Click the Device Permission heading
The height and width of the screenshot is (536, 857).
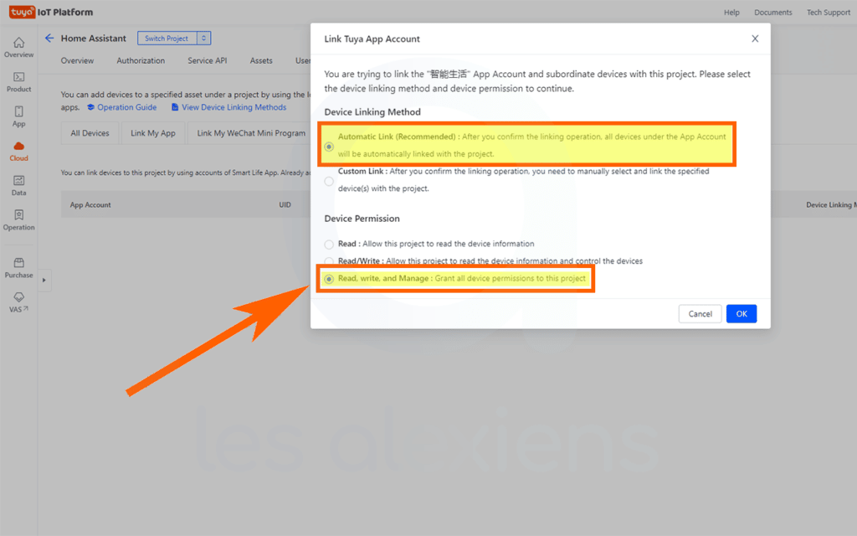[362, 219]
